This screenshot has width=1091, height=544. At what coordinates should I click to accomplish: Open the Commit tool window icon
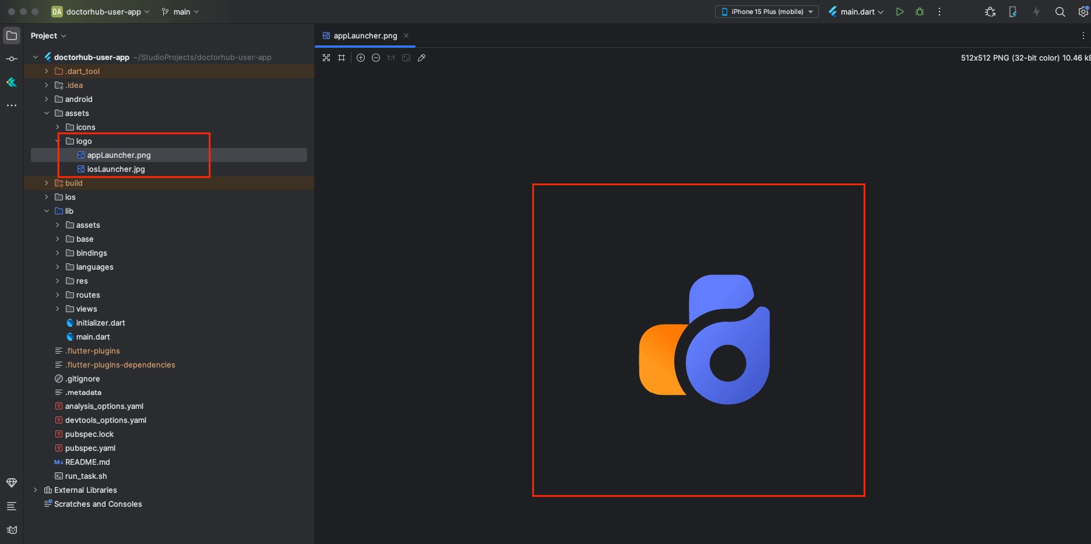pos(12,59)
